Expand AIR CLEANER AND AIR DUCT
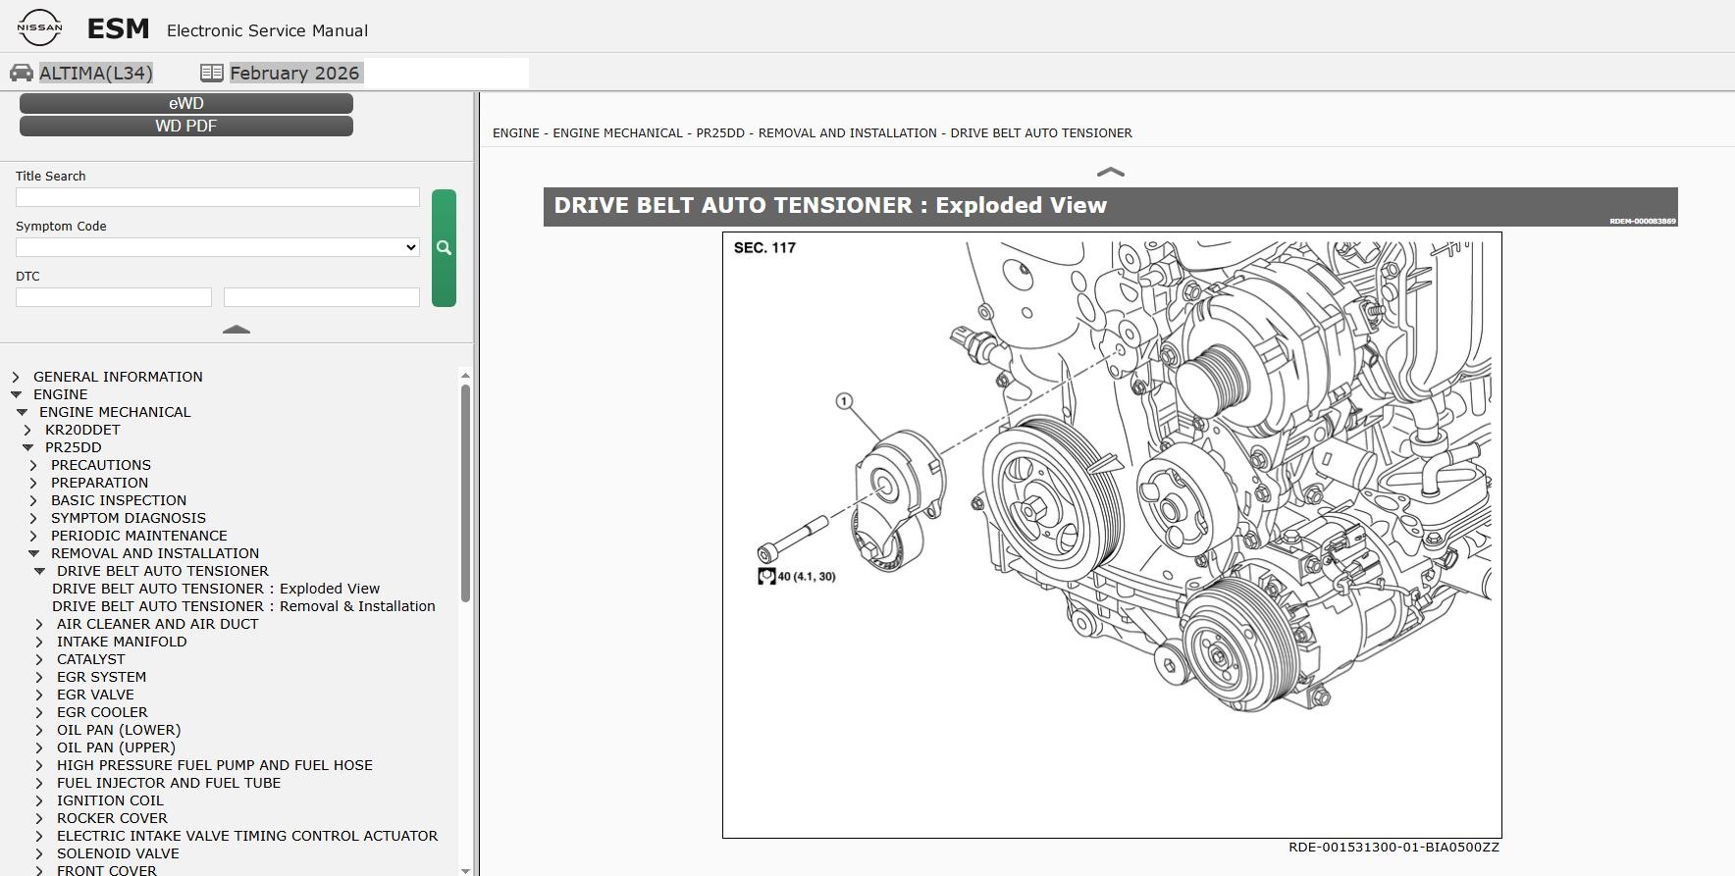1735x876 pixels. tap(39, 624)
